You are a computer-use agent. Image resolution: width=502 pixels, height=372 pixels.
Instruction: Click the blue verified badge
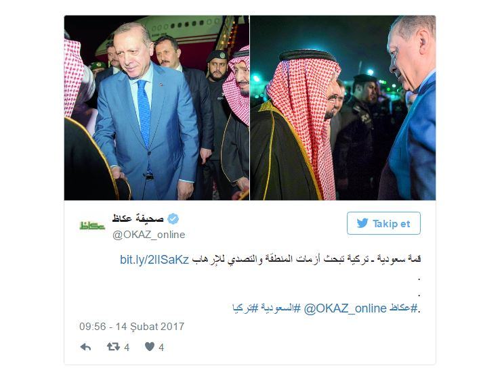coord(173,219)
